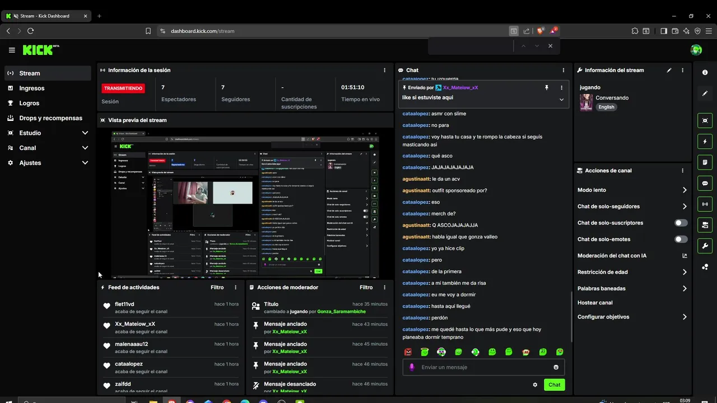Toggle the channel actions widget icon
Image resolution: width=717 pixels, height=403 pixels.
pyautogui.click(x=705, y=225)
